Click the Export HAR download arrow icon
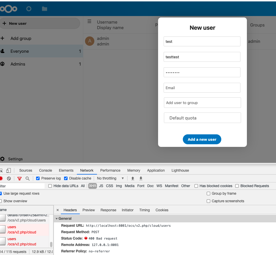276x255 pixels. (x=141, y=178)
